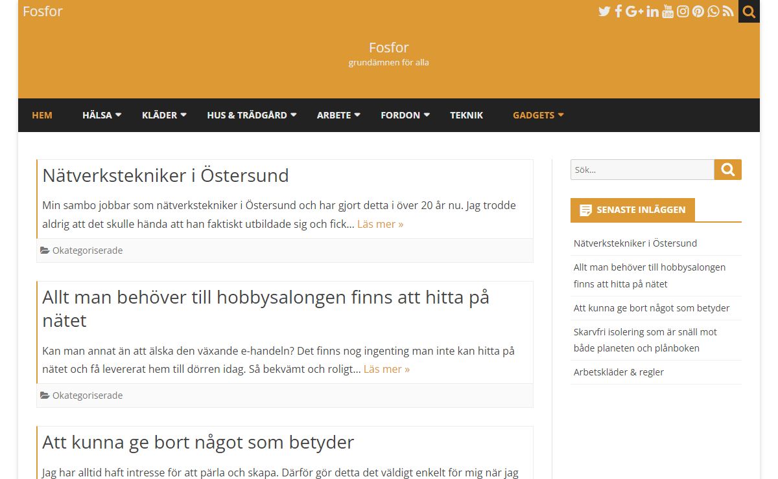Open the Pinterest social icon
Image resolution: width=778 pixels, height=479 pixels.
[x=698, y=11]
